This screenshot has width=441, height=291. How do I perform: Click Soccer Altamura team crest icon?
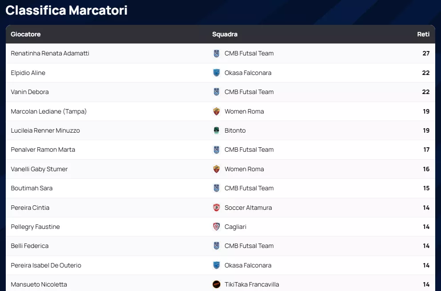coord(216,208)
